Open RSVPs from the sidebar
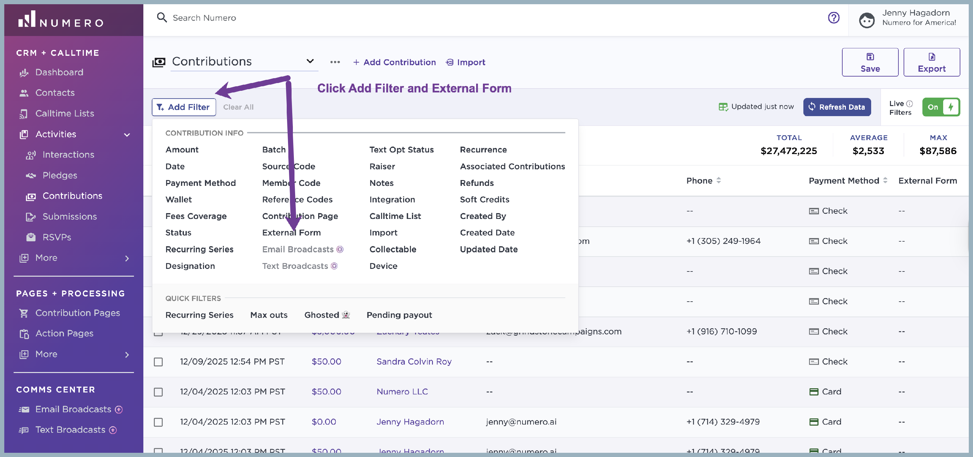This screenshot has height=457, width=973. (x=57, y=237)
